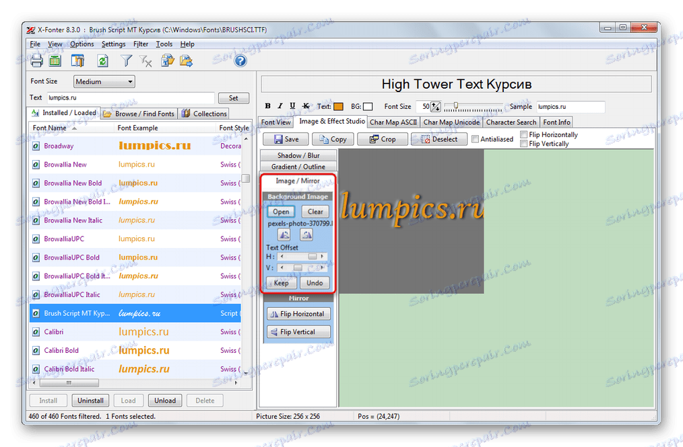Toggle underline with the U icon
The height and width of the screenshot is (447, 683).
293,106
